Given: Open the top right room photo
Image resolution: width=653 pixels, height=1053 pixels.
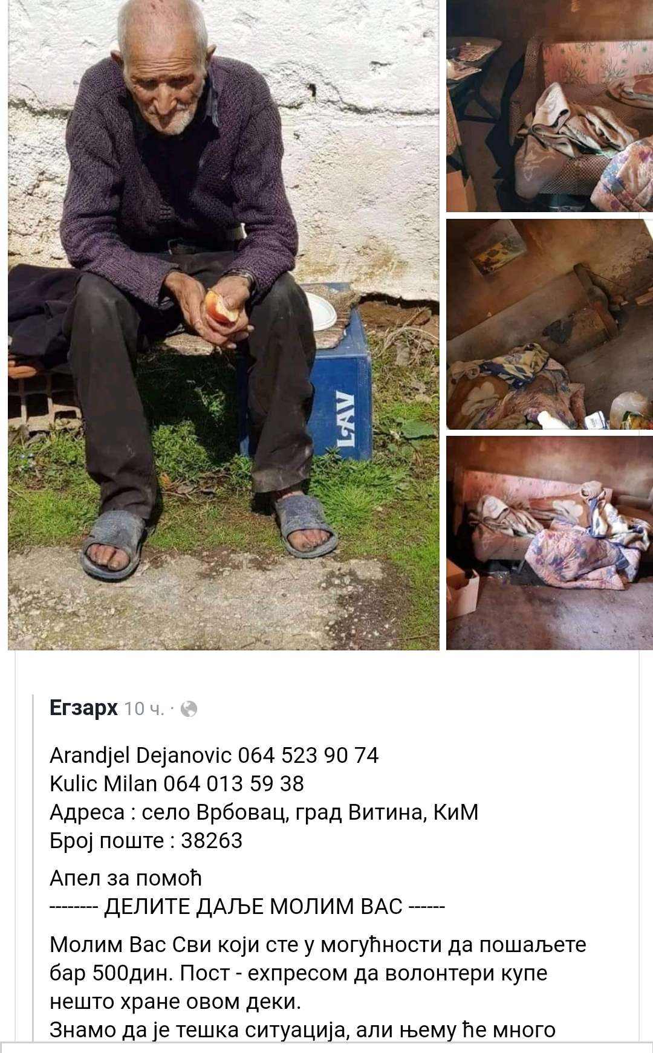Looking at the screenshot, I should tap(550, 106).
